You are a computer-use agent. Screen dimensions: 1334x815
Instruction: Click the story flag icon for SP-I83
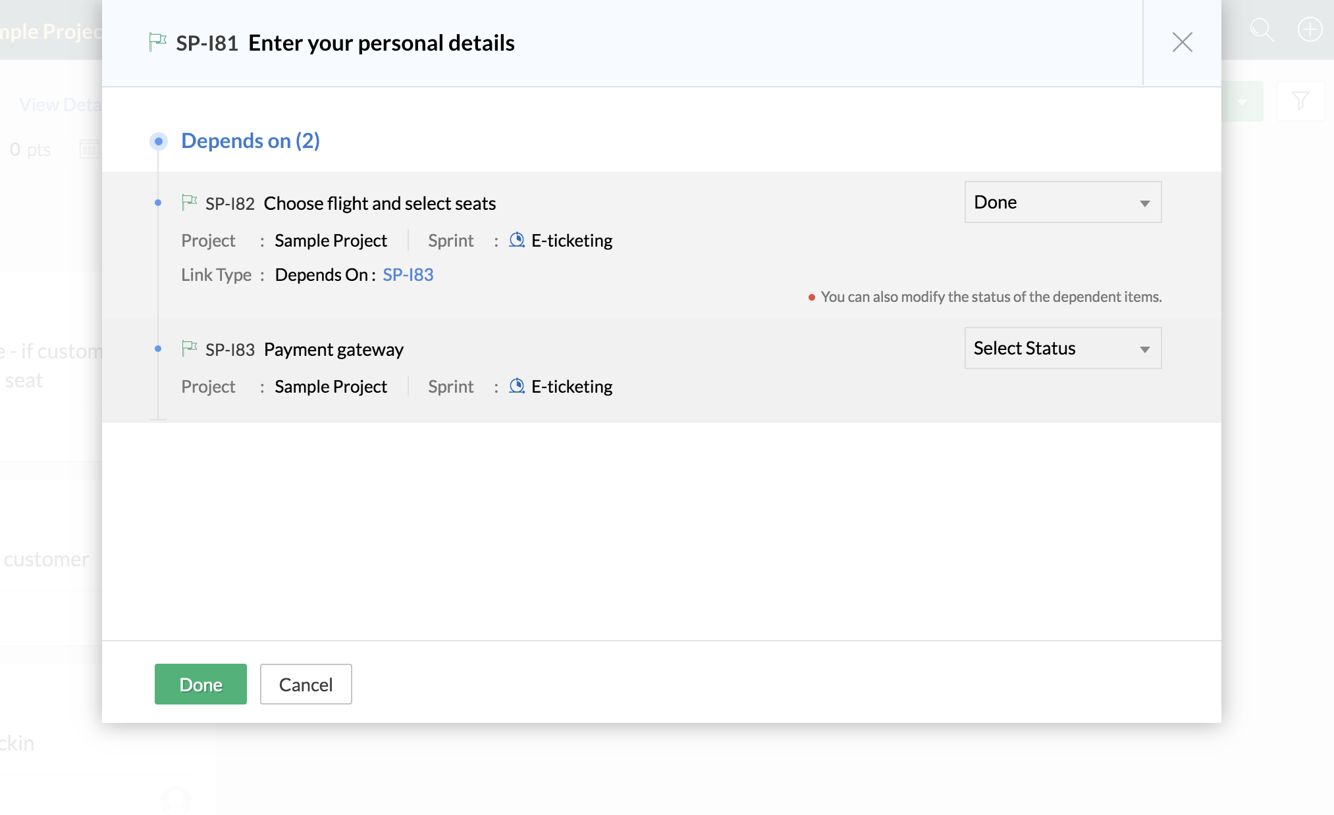(190, 348)
